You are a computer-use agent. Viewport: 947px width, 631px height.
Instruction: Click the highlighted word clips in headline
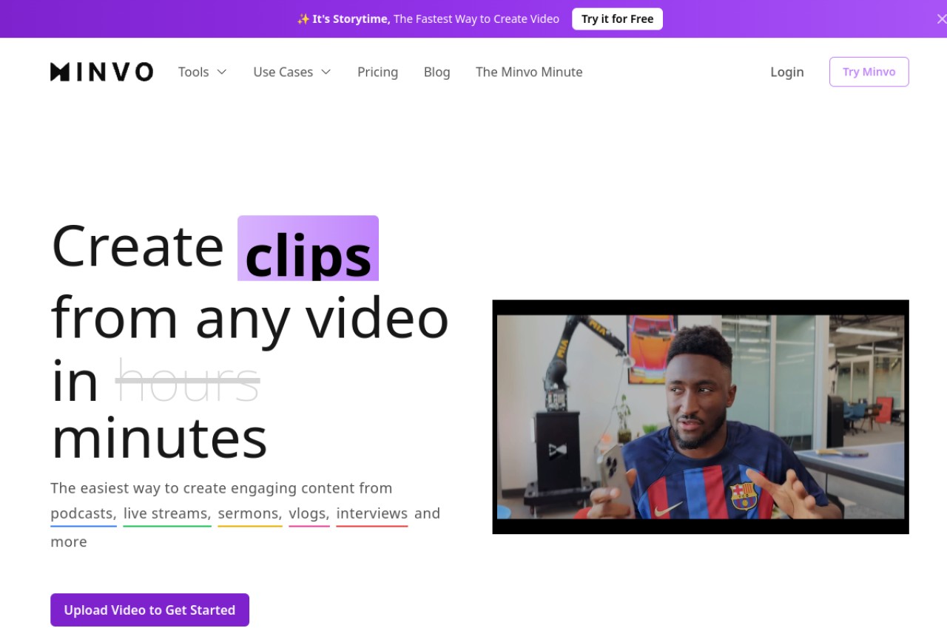308,249
